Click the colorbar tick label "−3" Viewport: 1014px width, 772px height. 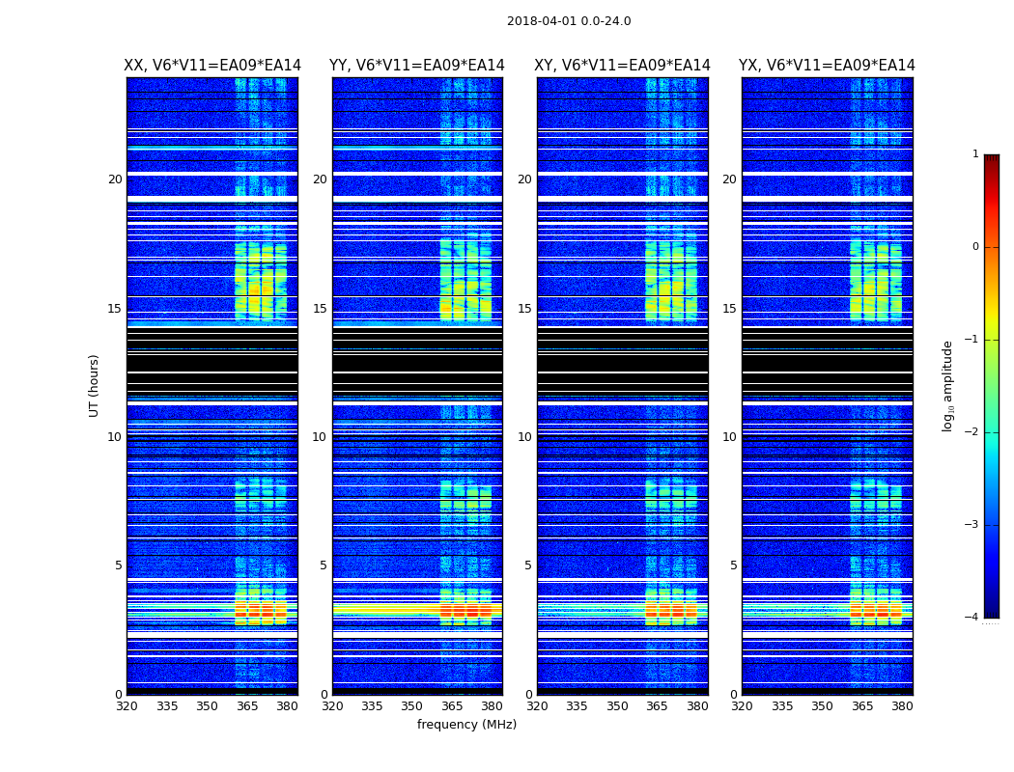click(x=972, y=525)
